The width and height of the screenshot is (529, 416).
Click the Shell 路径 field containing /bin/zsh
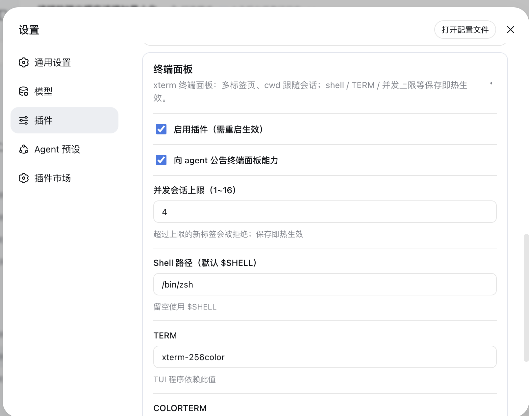click(325, 284)
